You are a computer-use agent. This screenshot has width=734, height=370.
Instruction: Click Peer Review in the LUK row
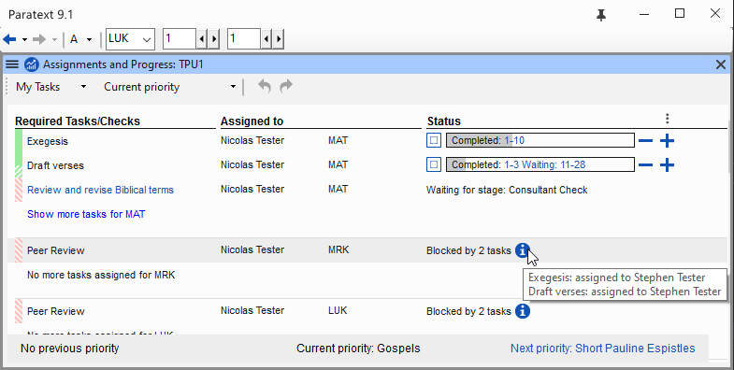(56, 311)
